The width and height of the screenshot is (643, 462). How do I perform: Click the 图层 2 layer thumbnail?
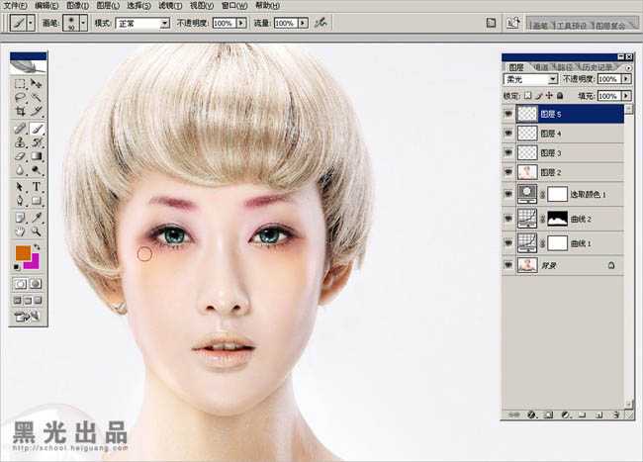tap(527, 172)
